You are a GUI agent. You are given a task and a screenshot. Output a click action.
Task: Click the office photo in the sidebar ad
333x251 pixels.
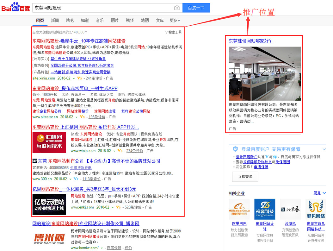265,73
